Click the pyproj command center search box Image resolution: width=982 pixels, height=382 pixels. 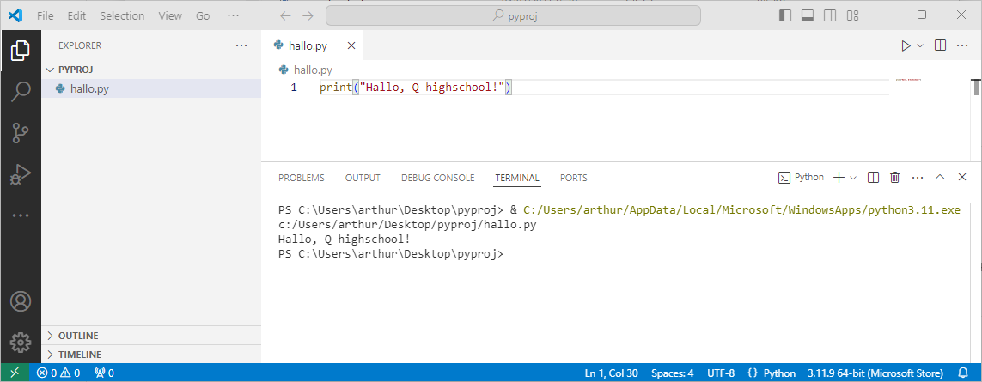pos(513,15)
